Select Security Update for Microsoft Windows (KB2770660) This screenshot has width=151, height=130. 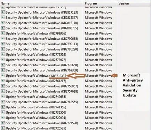tap(42, 65)
